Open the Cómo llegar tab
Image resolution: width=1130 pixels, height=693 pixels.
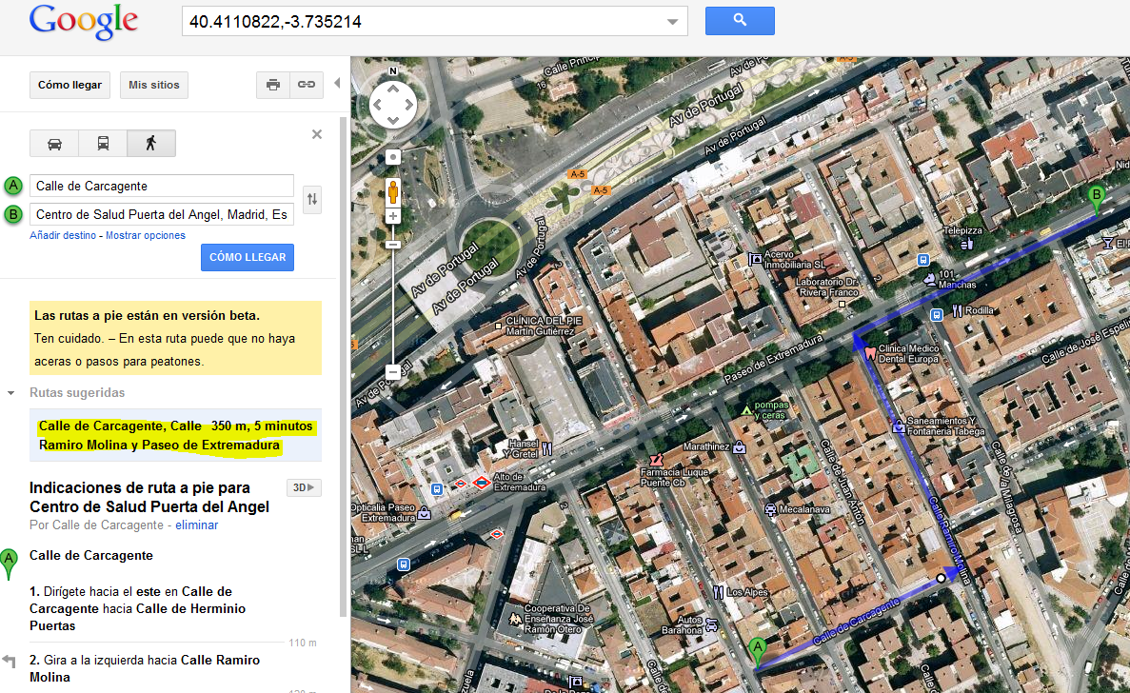pos(69,85)
